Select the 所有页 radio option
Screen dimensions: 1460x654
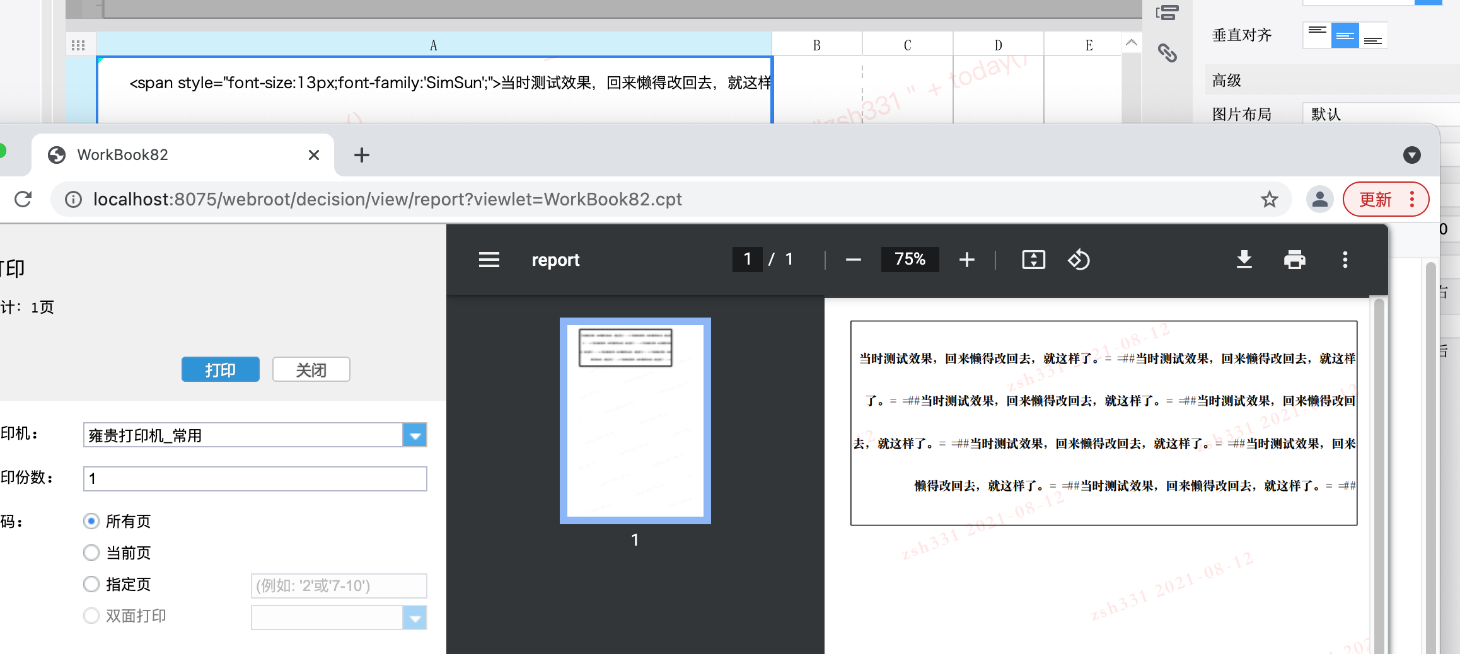coord(91,521)
